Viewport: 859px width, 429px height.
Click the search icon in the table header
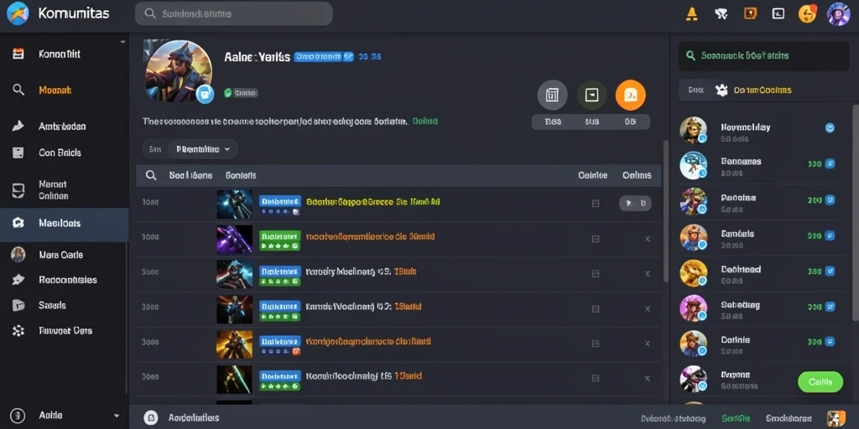[151, 175]
